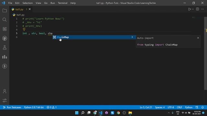The image size is (207, 116).
Task: Click the VS Code logo icon
Action: pyautogui.click(x=4, y=3)
